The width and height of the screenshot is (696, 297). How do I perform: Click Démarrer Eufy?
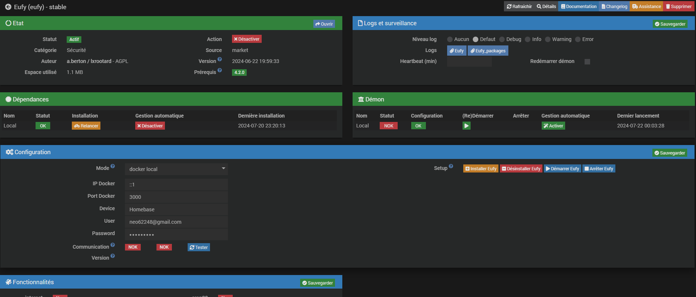(x=563, y=169)
